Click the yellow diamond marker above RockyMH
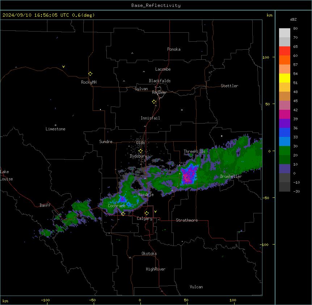This screenshot has height=305, width=312. [x=90, y=74]
